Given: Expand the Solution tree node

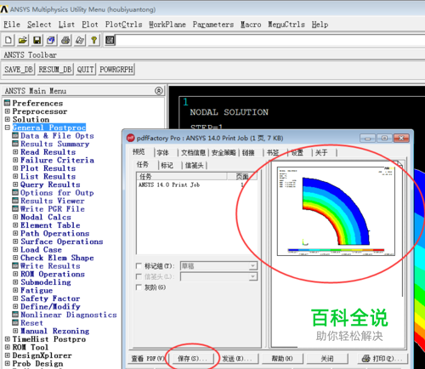Looking at the screenshot, I should [8, 119].
